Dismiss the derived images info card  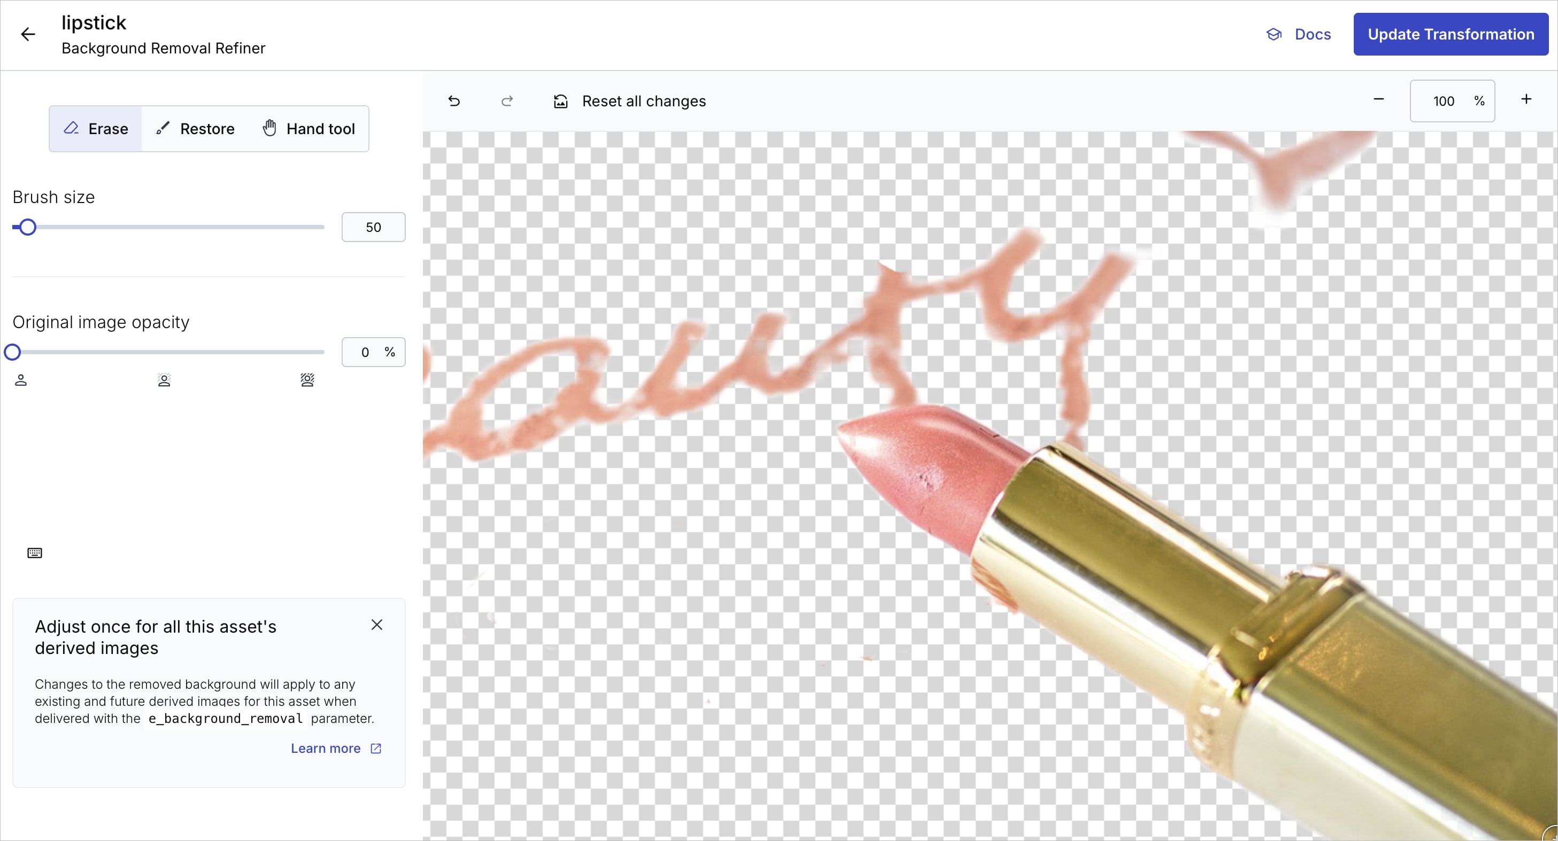(x=377, y=625)
